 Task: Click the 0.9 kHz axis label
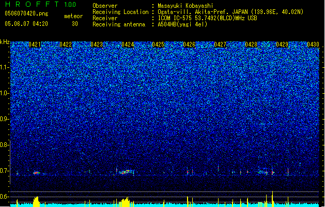[4, 119]
